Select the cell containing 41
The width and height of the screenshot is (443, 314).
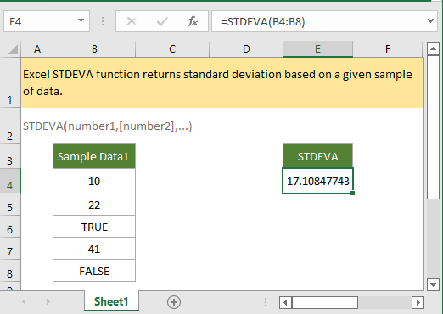94,249
